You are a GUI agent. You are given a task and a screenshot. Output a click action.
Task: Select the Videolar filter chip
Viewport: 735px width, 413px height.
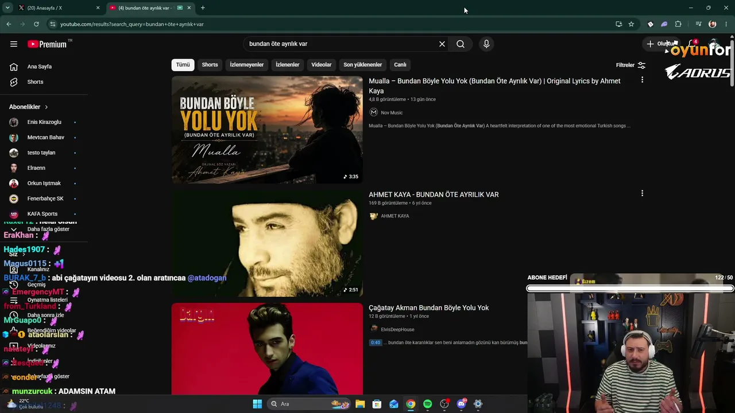[x=322, y=65]
